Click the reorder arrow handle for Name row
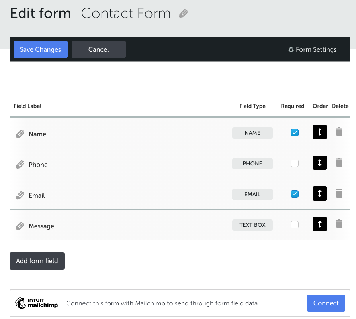Image resolution: width=356 pixels, height=319 pixels. 320,132
